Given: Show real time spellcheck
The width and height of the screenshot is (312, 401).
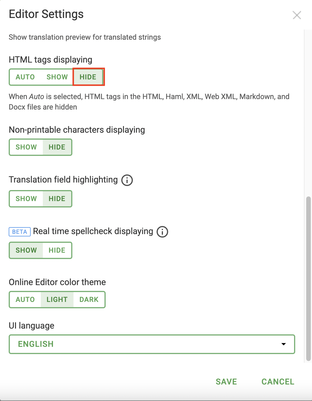Looking at the screenshot, I should 26,250.
